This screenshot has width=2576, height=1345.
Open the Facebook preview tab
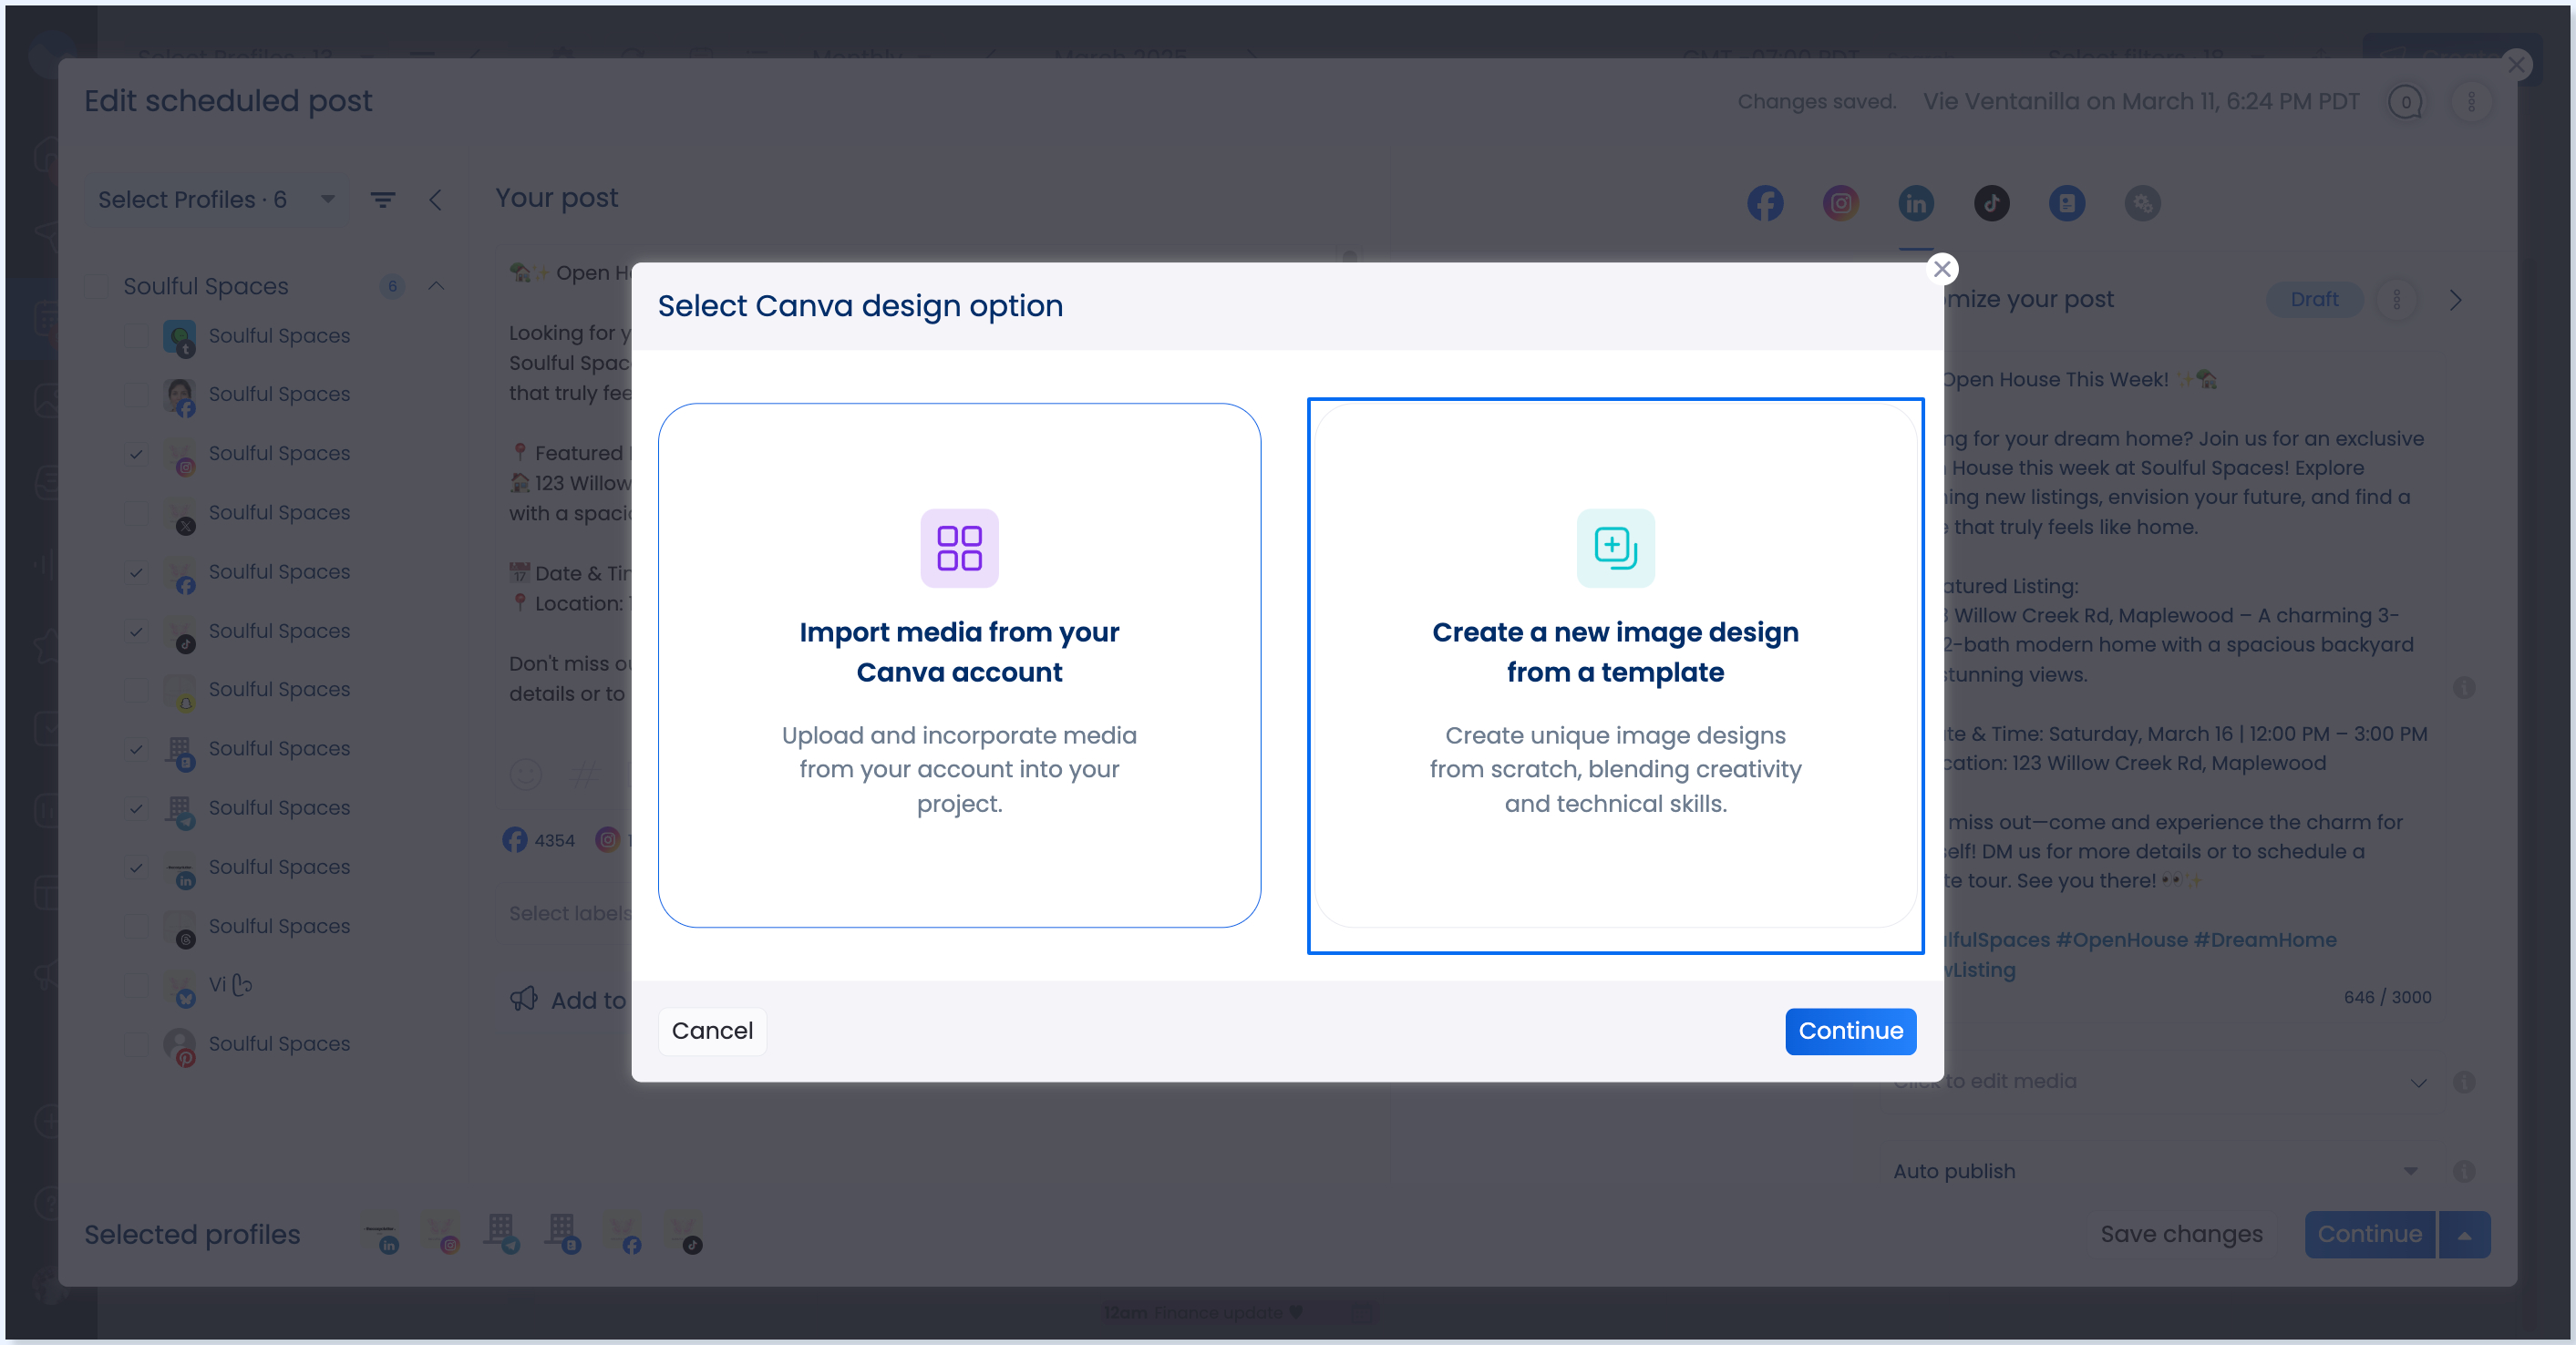[1765, 204]
